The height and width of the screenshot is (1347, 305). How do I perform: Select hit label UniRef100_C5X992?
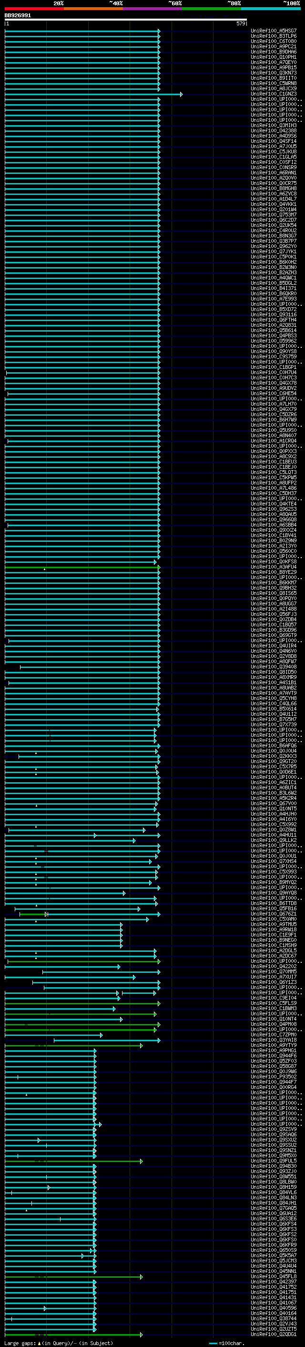pos(274,825)
